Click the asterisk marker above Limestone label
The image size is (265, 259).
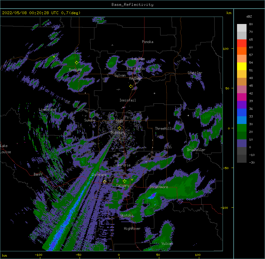click(x=47, y=106)
